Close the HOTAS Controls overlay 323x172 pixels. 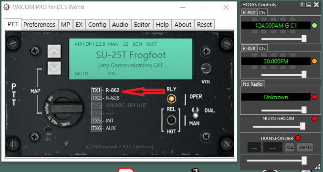[x=316, y=4]
